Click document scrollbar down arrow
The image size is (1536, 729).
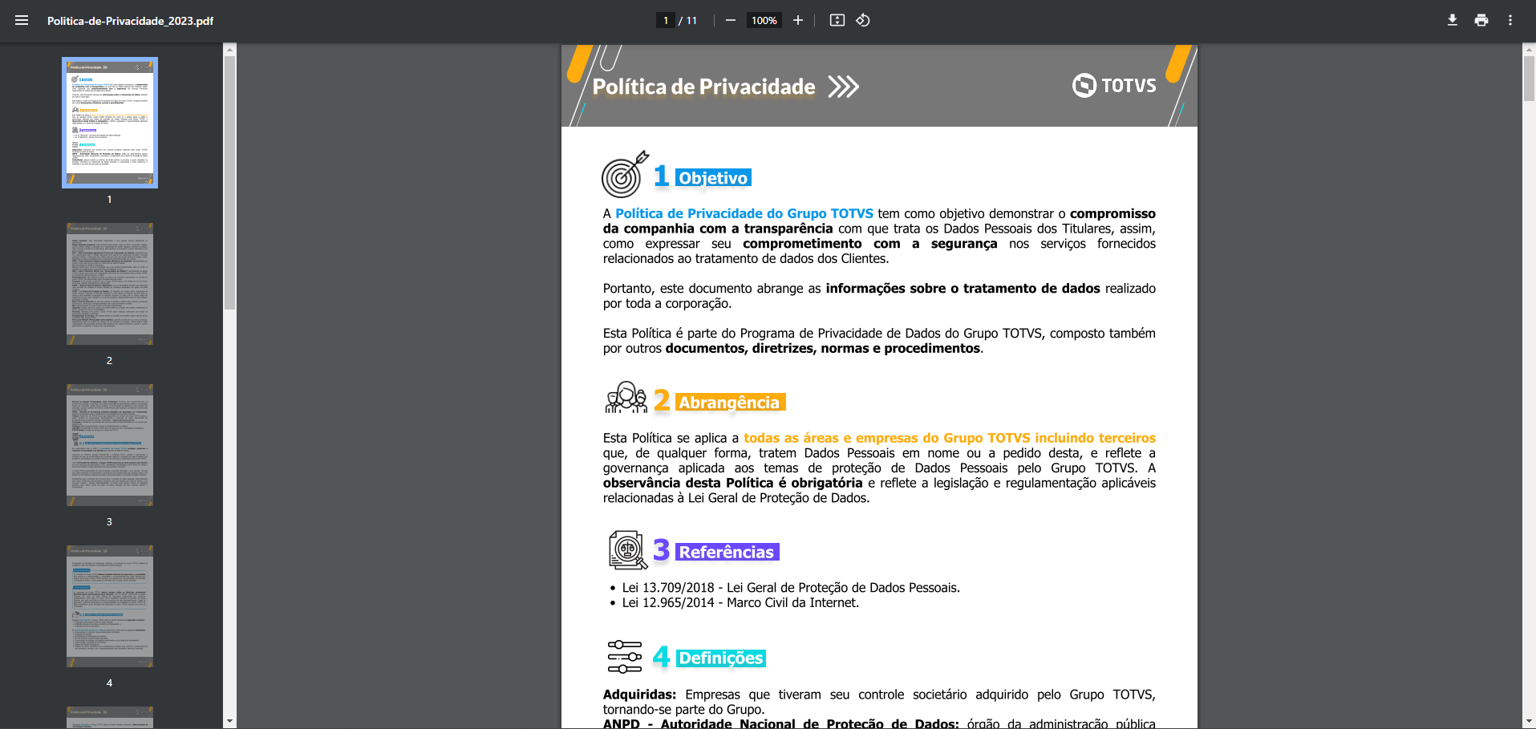pos(1529,722)
